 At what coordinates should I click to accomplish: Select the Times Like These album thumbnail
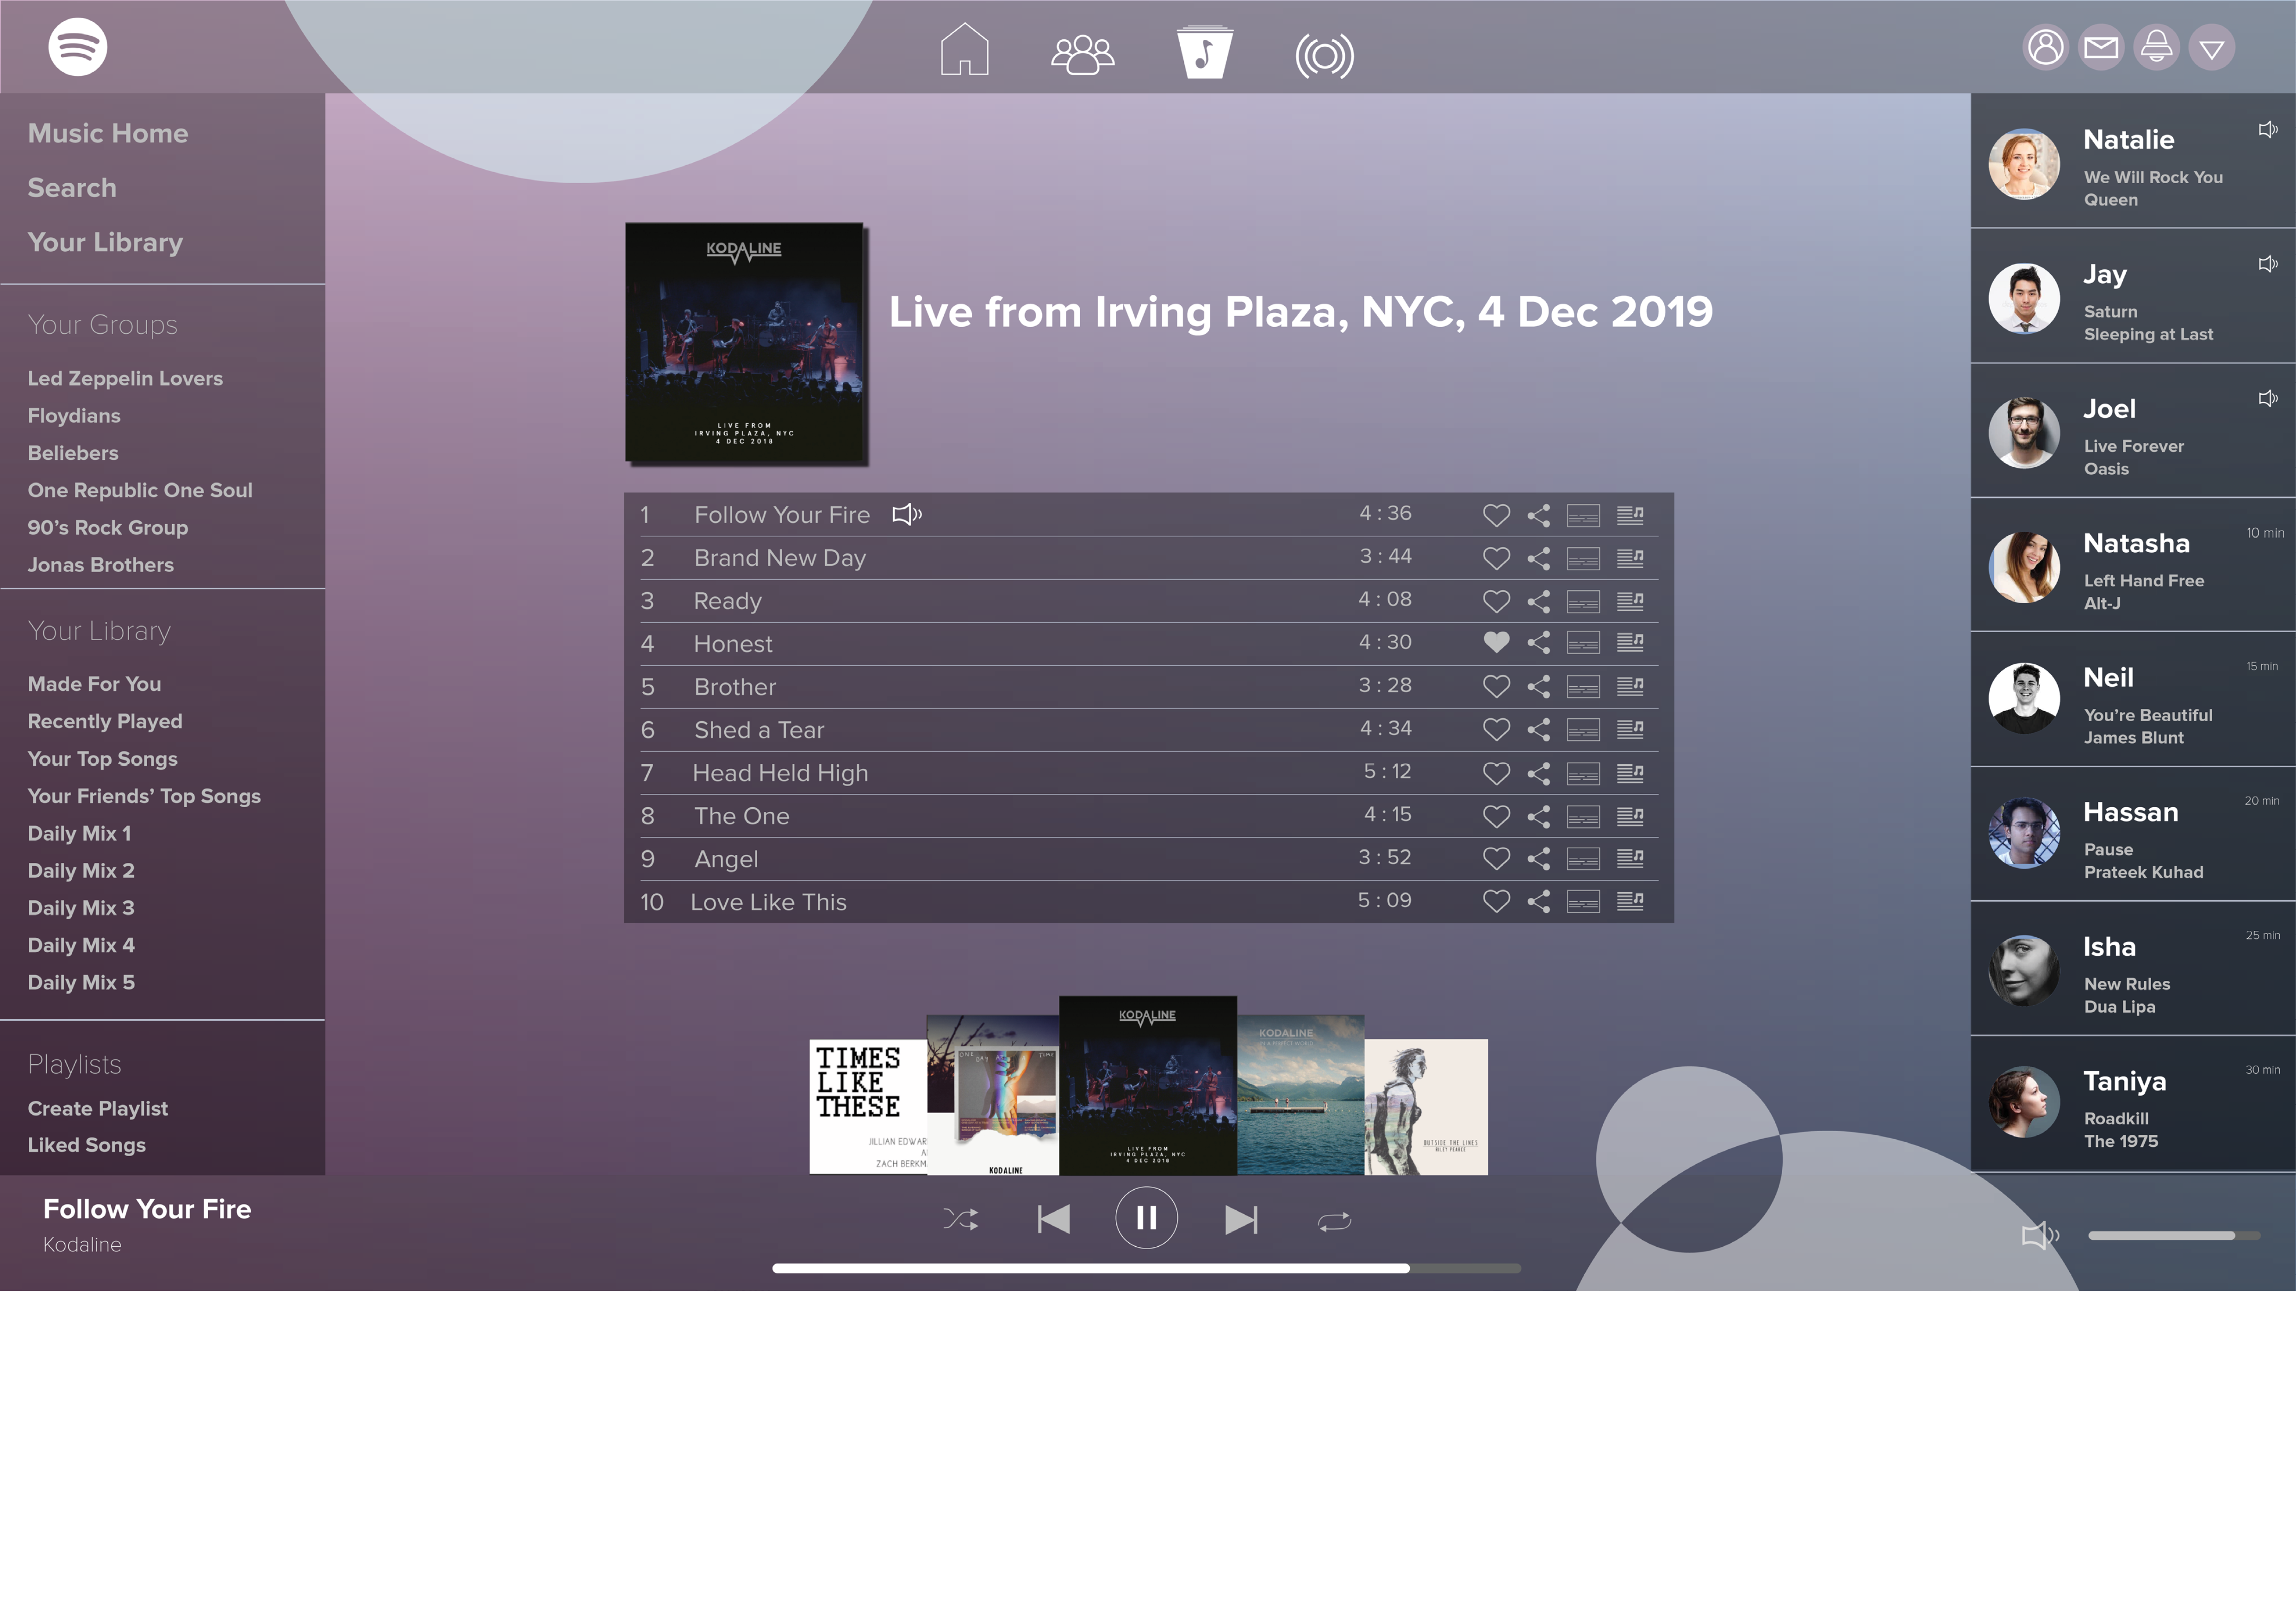(866, 1105)
